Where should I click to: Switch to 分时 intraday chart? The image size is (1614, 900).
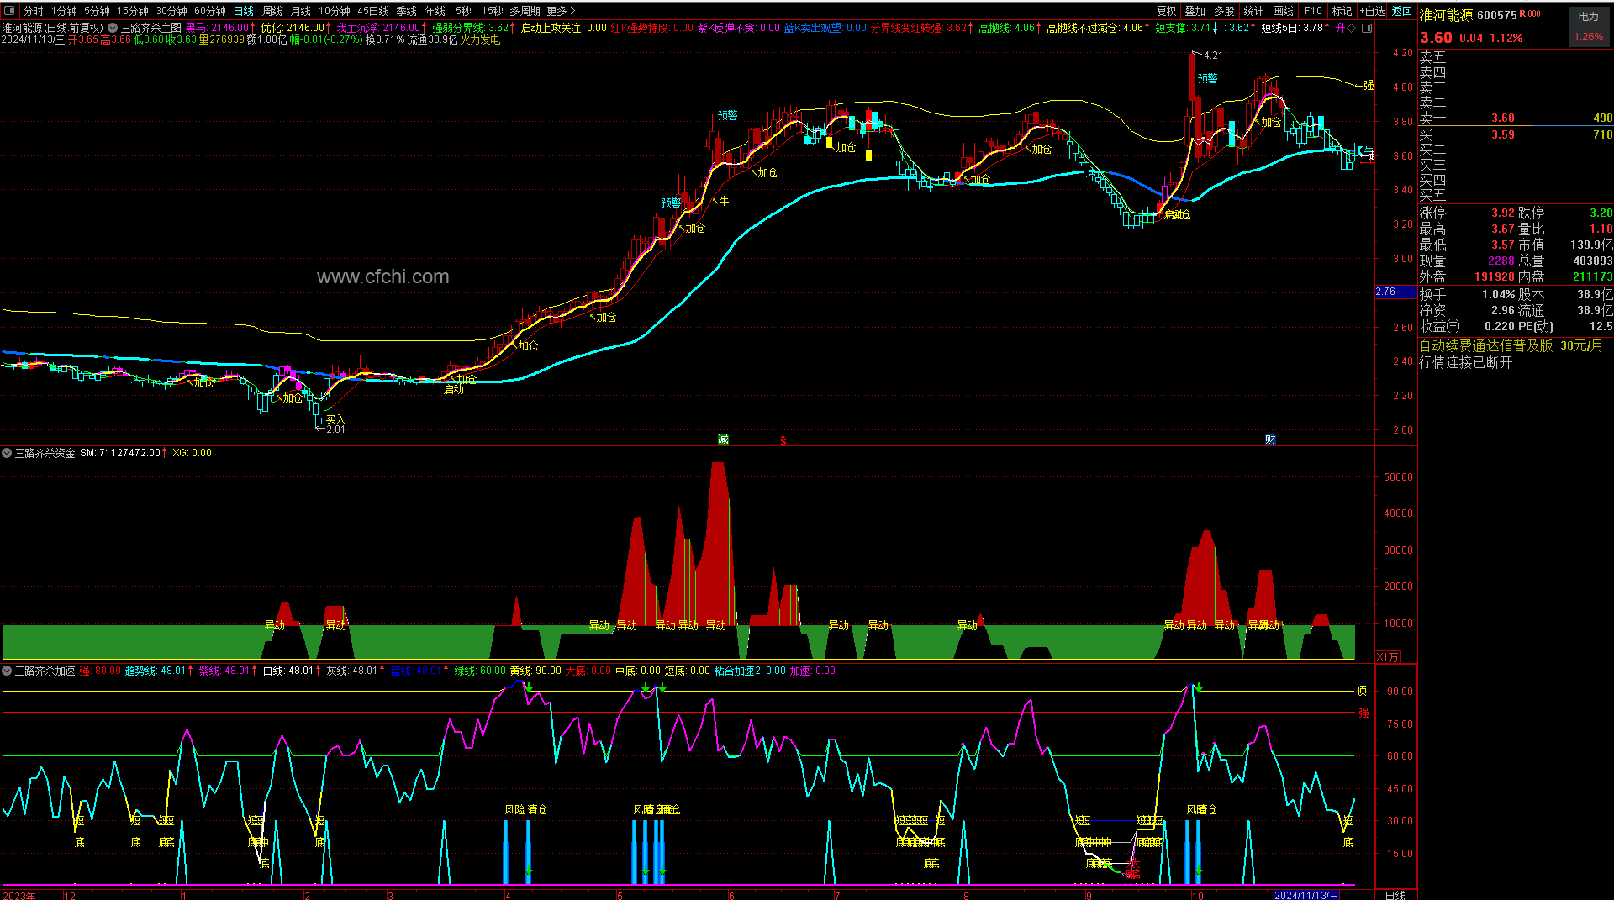pyautogui.click(x=34, y=11)
